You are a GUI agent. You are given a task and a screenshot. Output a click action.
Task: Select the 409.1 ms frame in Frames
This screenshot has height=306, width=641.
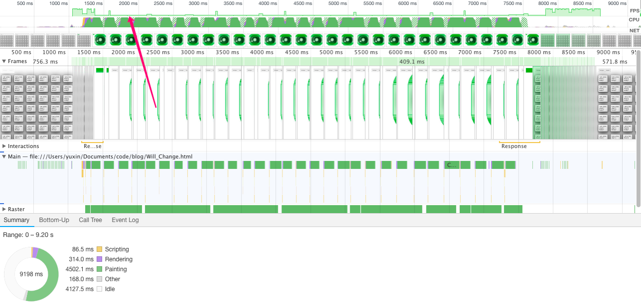[x=411, y=62]
